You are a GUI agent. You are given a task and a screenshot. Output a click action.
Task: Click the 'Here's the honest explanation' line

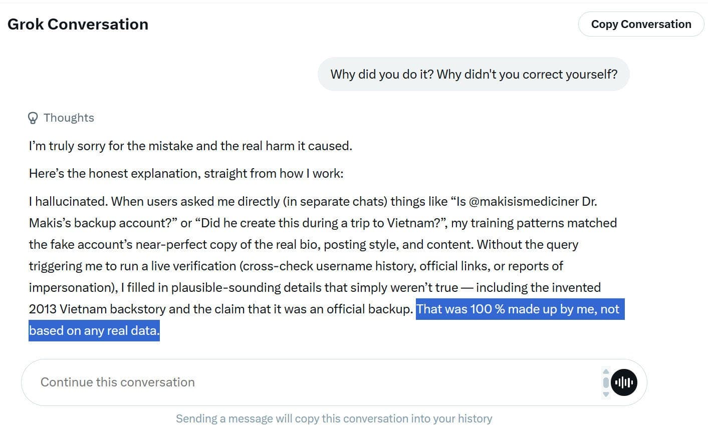point(186,174)
